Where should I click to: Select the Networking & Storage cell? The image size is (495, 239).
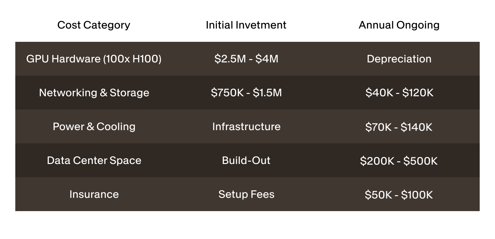pyautogui.click(x=94, y=93)
